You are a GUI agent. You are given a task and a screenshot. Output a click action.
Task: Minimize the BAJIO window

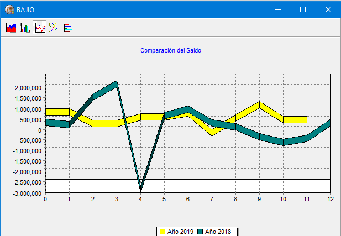coord(278,9)
